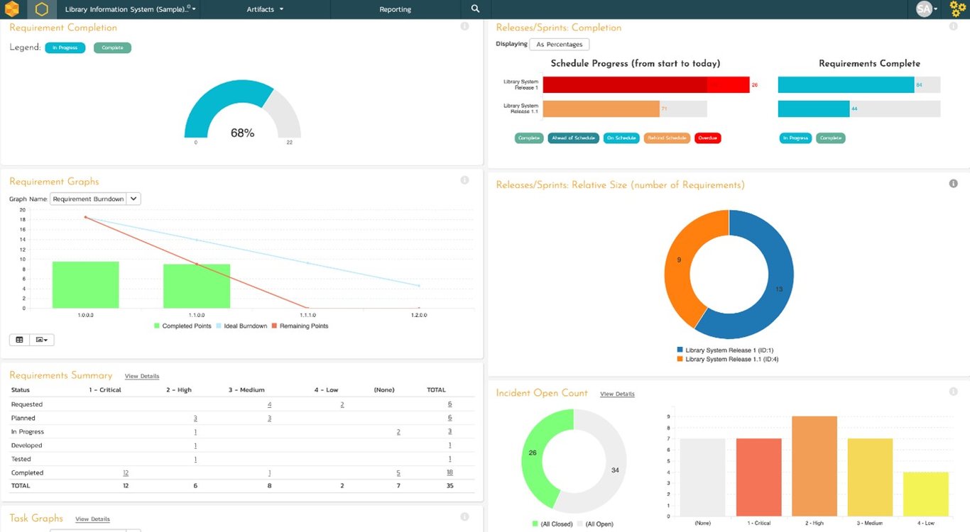970x532 pixels.
Task: Click the red Overdue legend pill
Action: coord(708,138)
